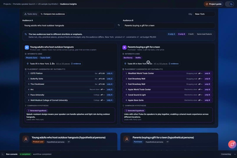Image resolution: width=237 pixels, height=158 pixels.
Task: Select Westfield World Trade Center row
Action: [x=168, y=74]
